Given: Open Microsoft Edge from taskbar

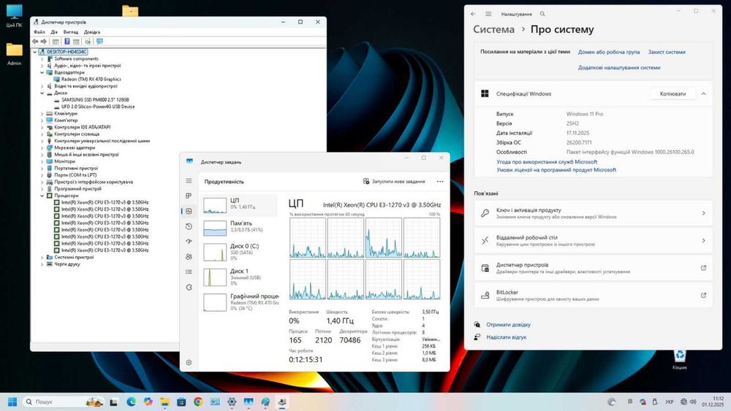Looking at the screenshot, I should 131,402.
